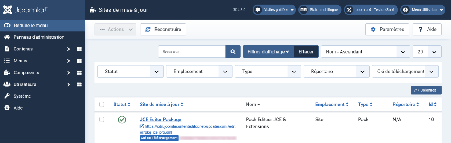Expand the Composants submenu chevron
Viewport: 451px width, 143px height.
[68, 73]
